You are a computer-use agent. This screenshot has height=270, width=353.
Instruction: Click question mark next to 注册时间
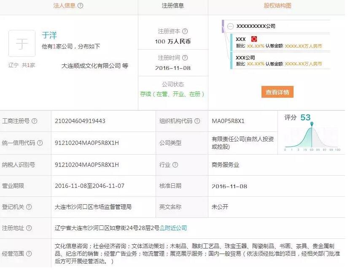click(185, 58)
